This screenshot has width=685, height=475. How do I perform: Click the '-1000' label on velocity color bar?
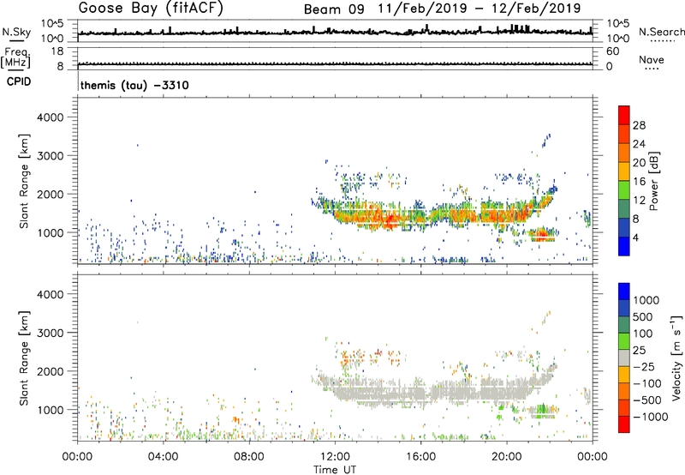click(651, 417)
